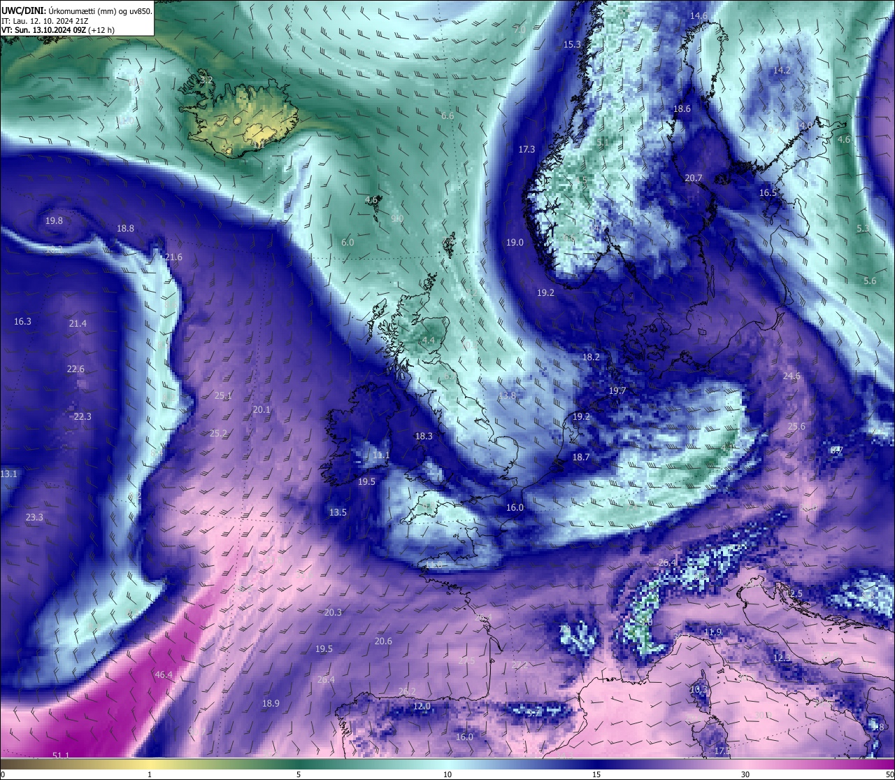
Task: Click the '5' tick label on the color scale
Action: pyautogui.click(x=299, y=774)
